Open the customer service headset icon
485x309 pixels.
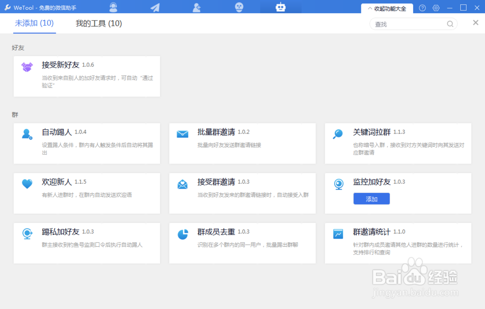tap(113, 7)
